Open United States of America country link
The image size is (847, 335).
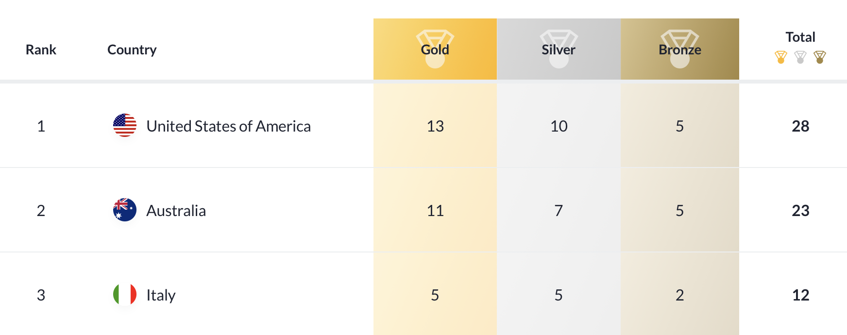click(x=228, y=126)
